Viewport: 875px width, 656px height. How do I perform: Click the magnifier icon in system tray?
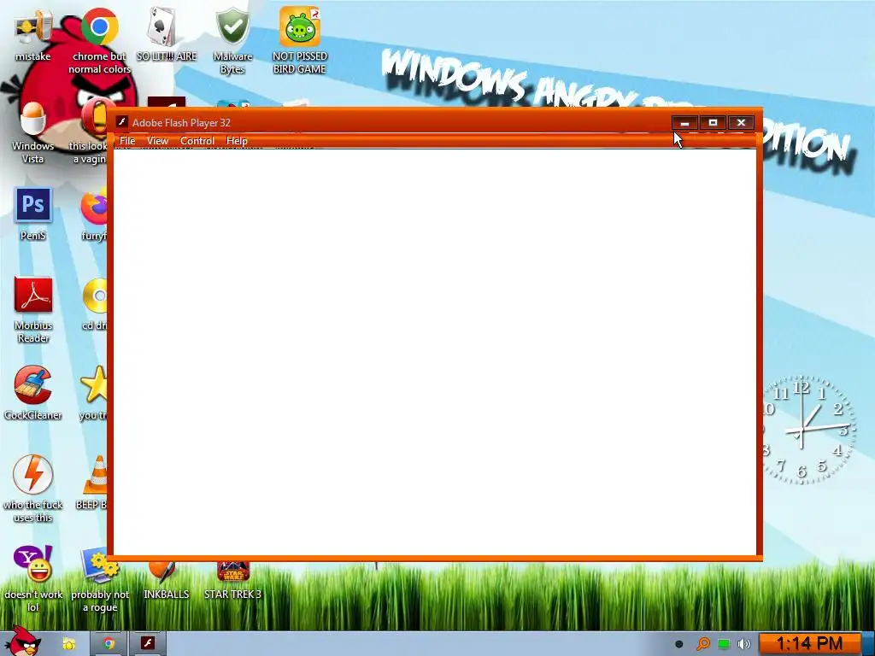[703, 644]
